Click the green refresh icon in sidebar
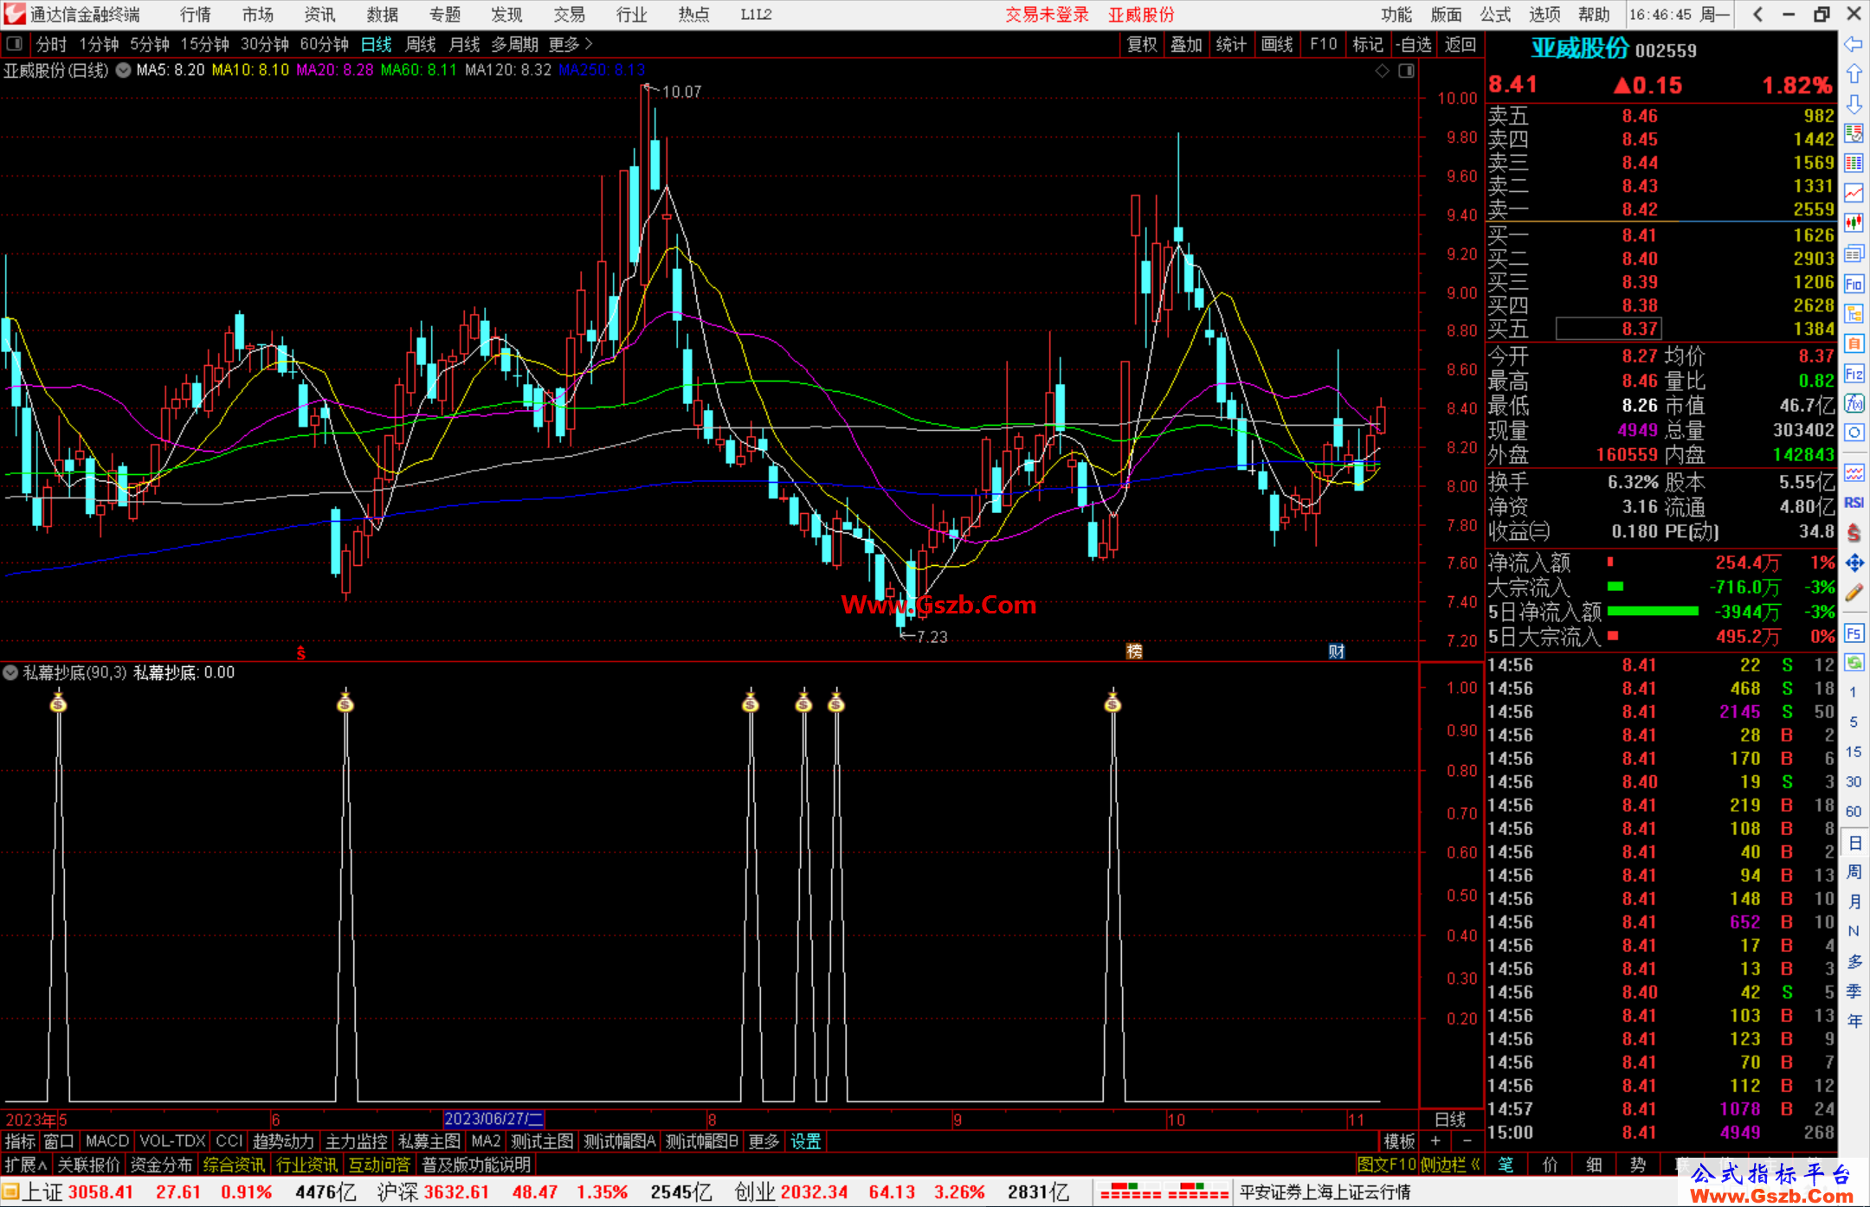The image size is (1870, 1207). [1854, 663]
